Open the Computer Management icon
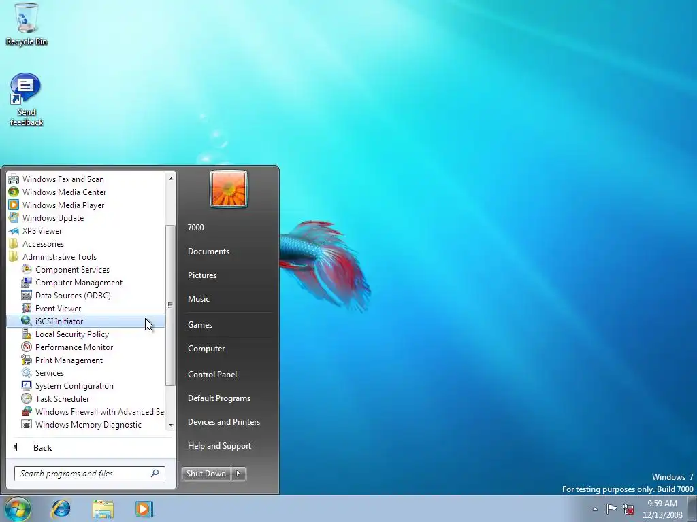The image size is (697, 522). [27, 282]
